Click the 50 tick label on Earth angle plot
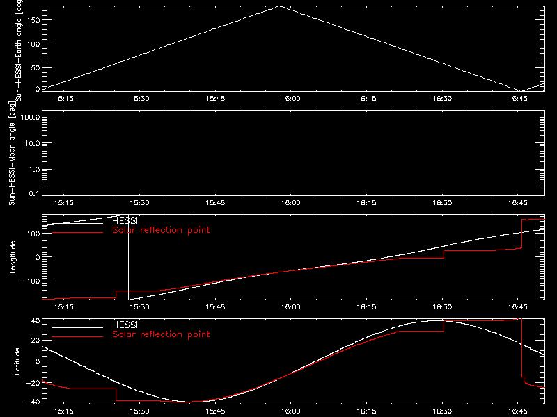 pos(36,67)
